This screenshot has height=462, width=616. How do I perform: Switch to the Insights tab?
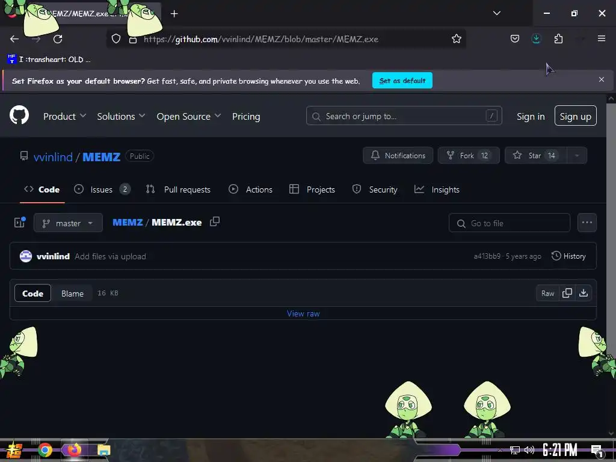coord(437,189)
